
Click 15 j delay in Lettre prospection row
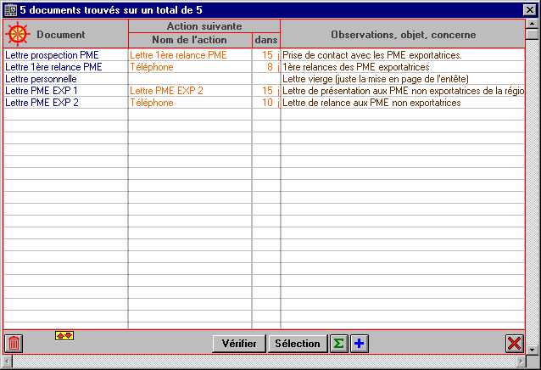point(270,55)
